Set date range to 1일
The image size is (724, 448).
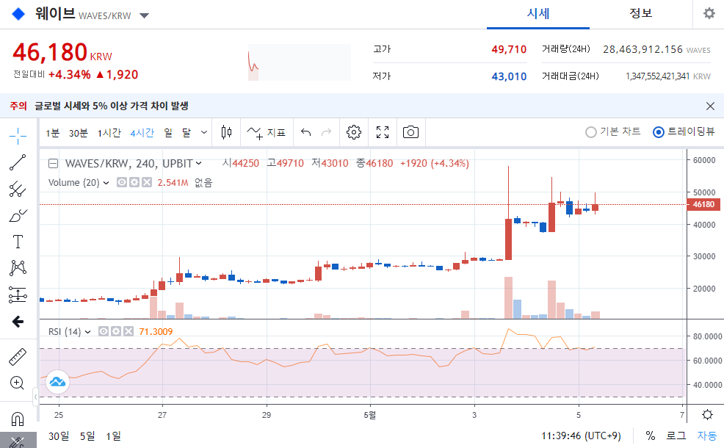[x=113, y=436]
